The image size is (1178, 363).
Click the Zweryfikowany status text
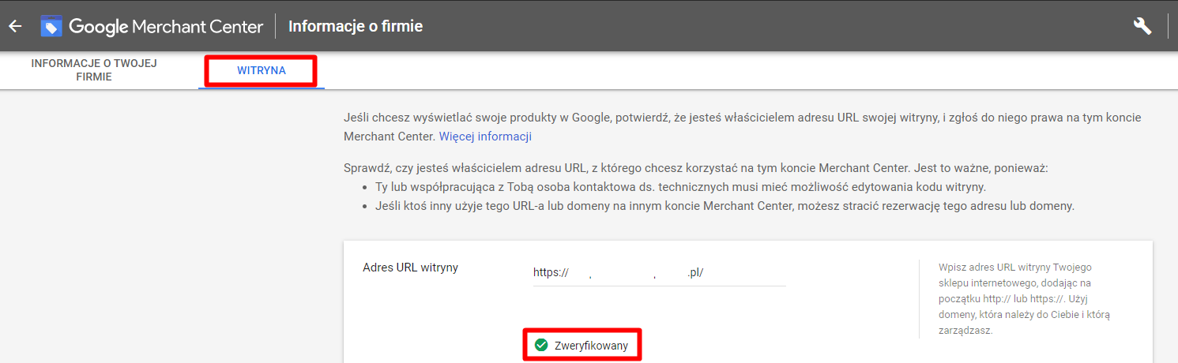click(591, 345)
